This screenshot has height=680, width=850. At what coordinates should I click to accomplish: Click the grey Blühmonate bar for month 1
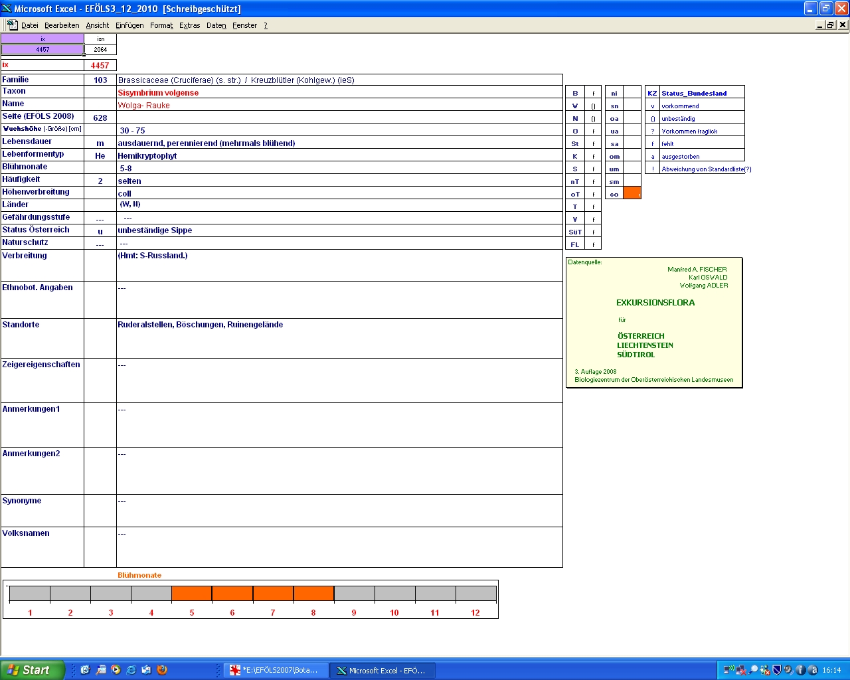pyautogui.click(x=30, y=594)
